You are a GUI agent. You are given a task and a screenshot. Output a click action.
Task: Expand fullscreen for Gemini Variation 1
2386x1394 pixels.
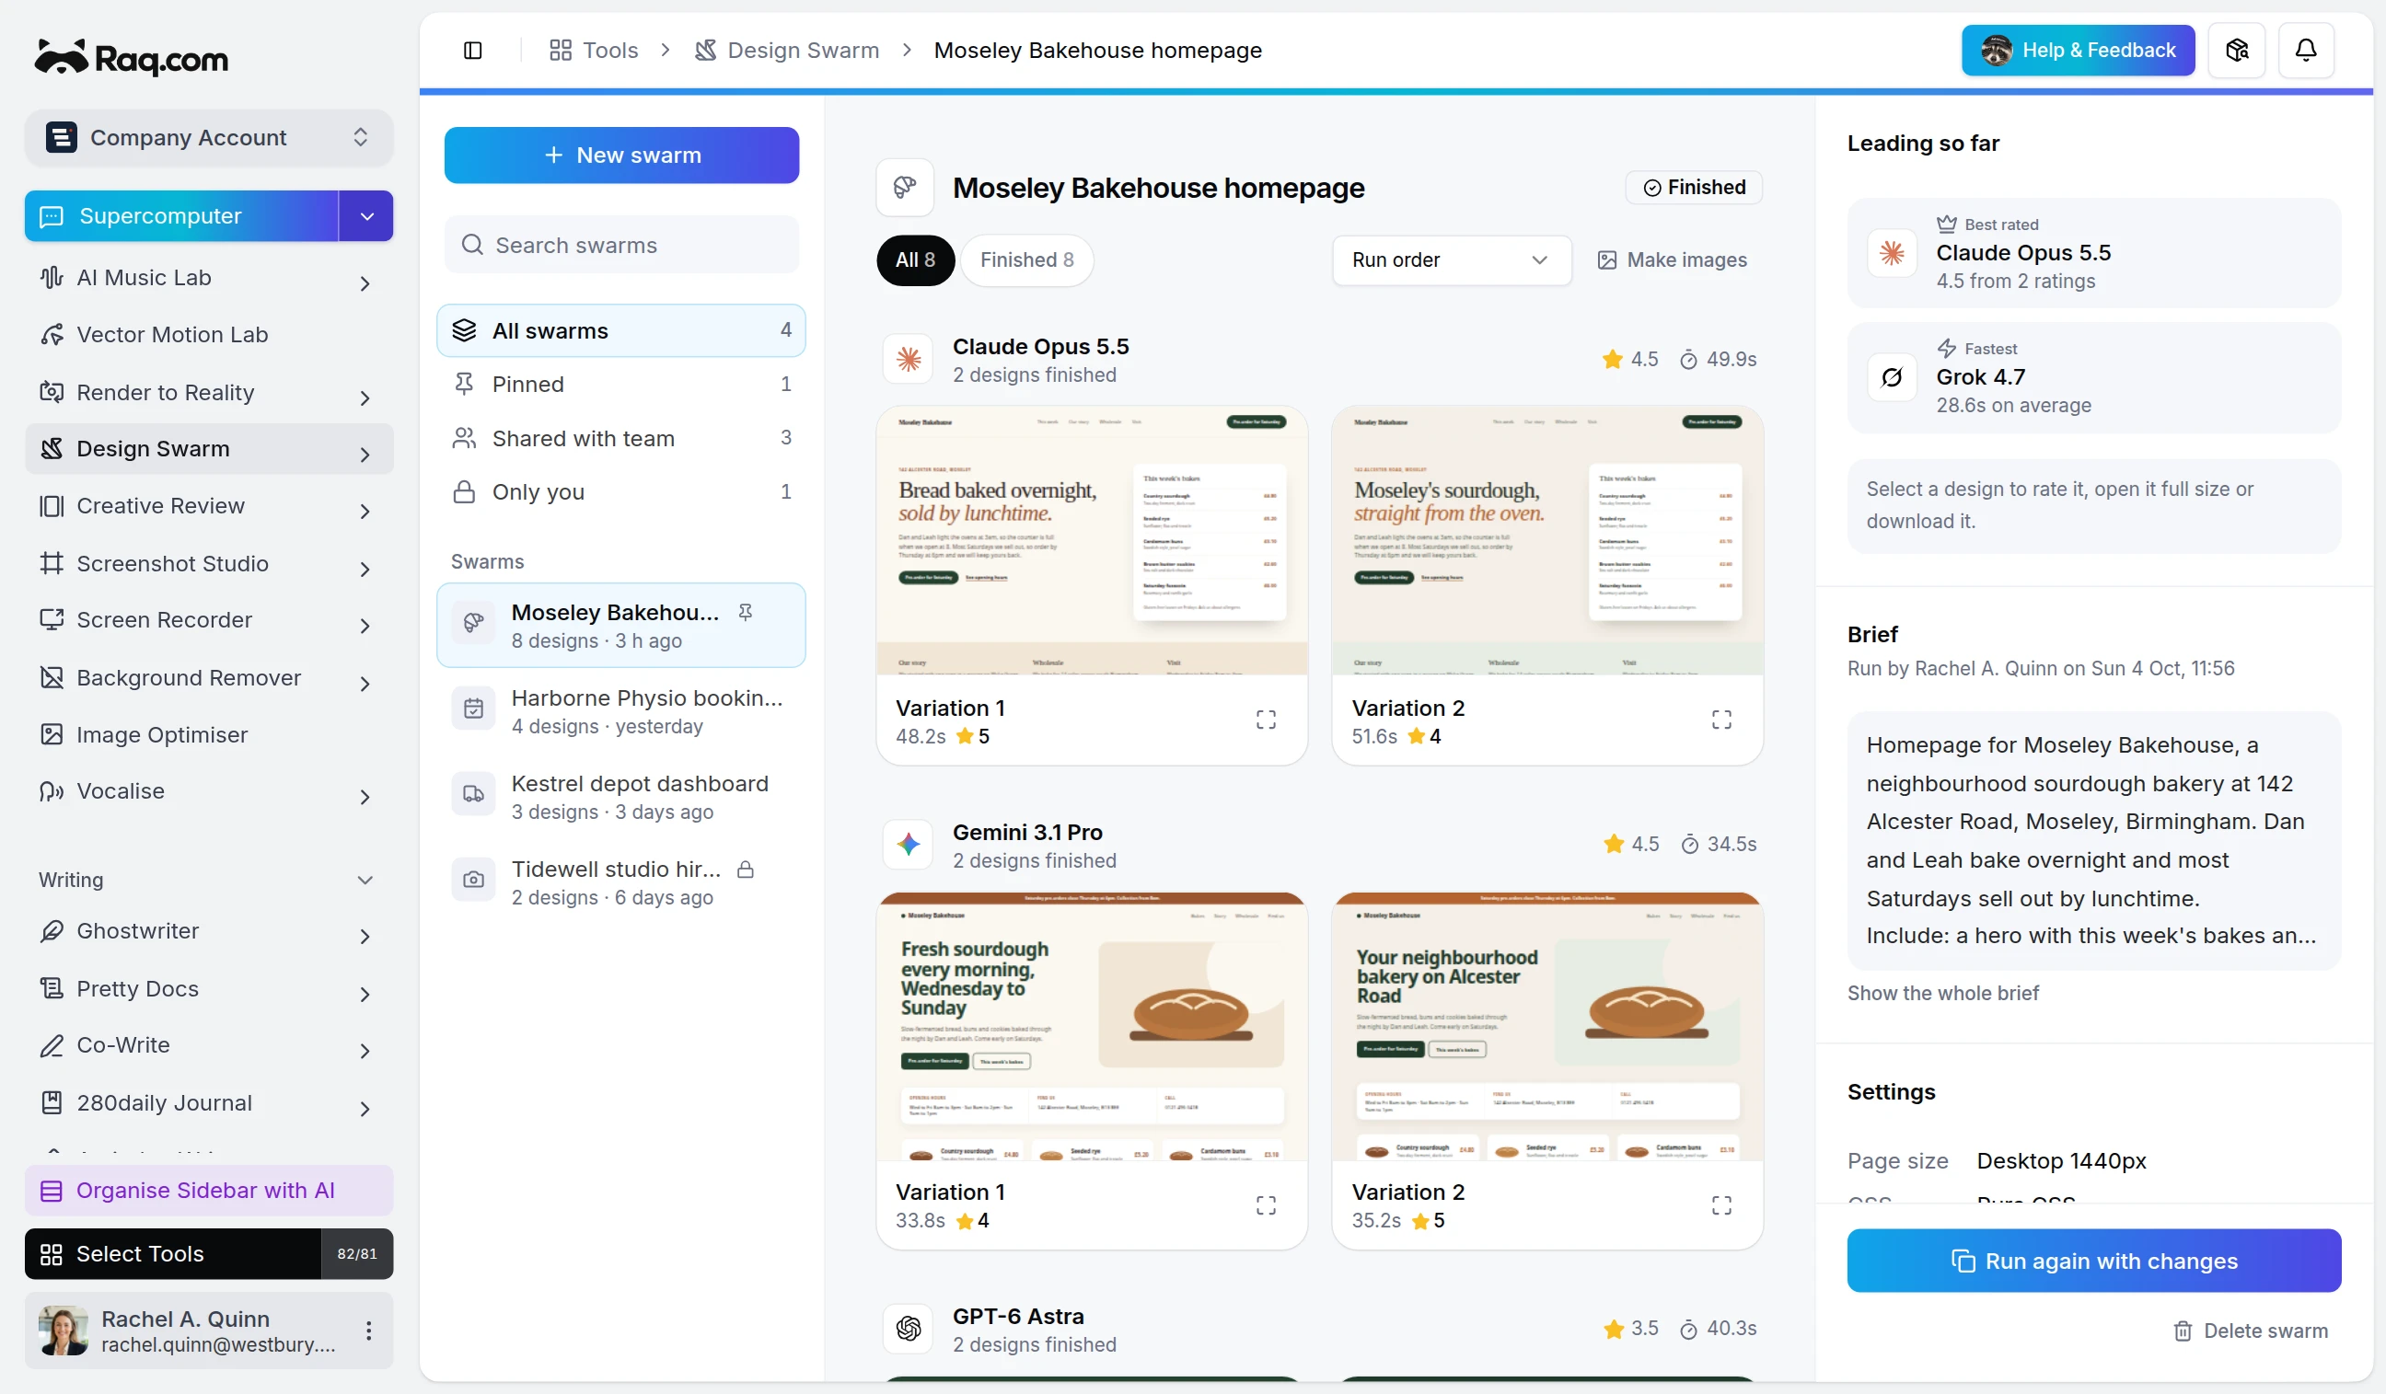[1266, 1204]
